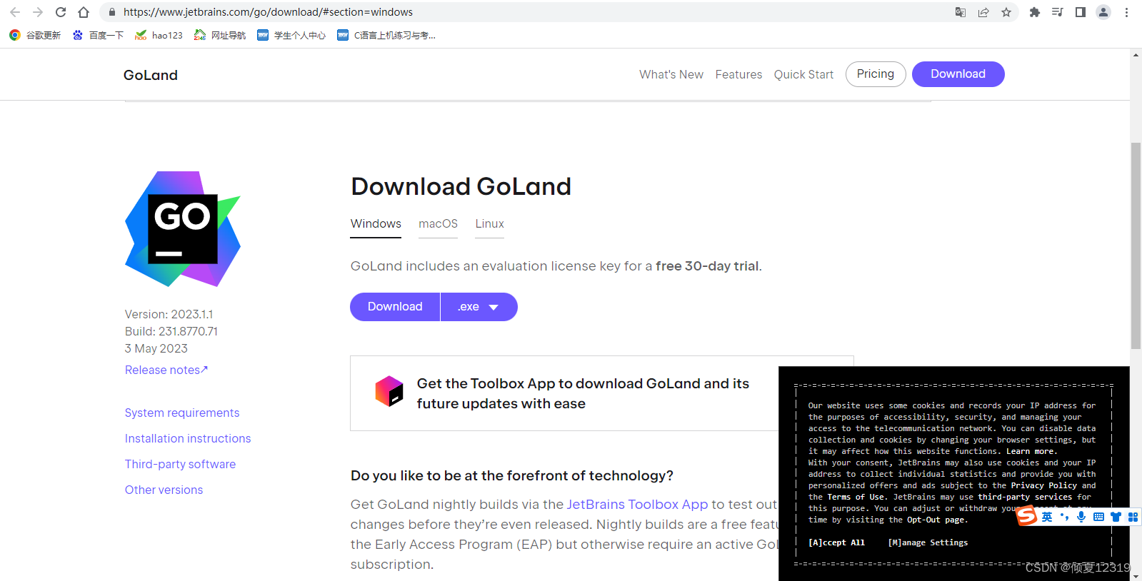
Task: Reload the page with the refresh icon
Action: [61, 12]
